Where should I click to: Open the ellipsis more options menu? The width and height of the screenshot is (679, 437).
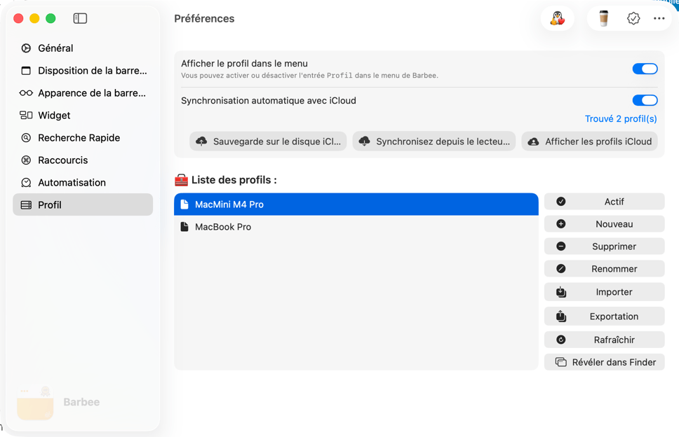click(659, 18)
